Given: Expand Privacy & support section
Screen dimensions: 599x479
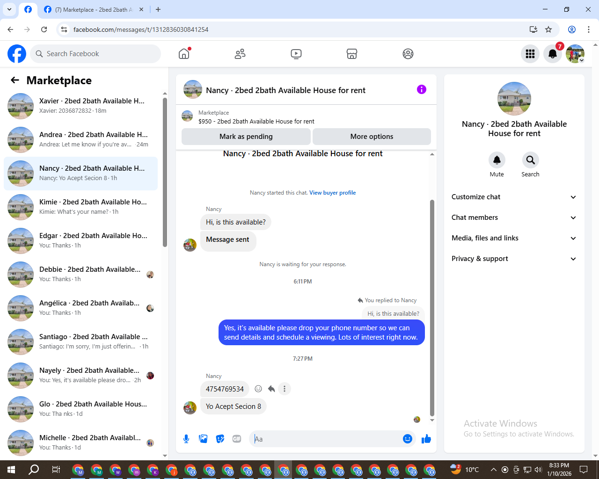Looking at the screenshot, I should (x=514, y=259).
